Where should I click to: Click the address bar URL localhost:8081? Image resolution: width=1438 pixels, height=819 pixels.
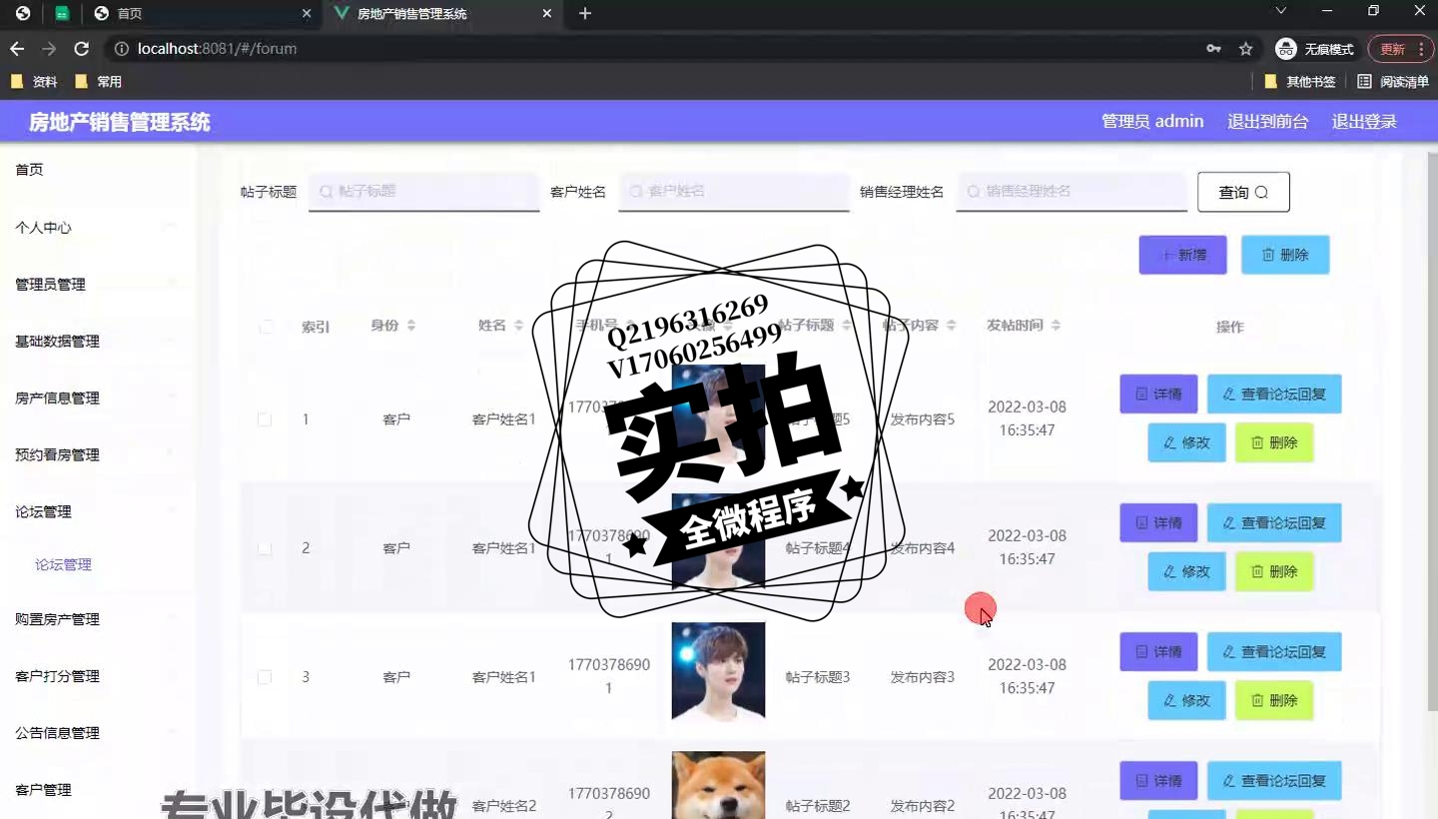[x=217, y=48]
